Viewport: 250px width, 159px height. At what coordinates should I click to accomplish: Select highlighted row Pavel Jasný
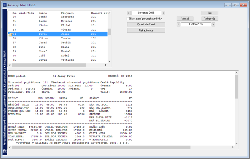58,34
